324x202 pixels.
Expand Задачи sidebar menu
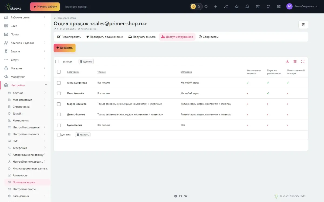tap(25, 51)
